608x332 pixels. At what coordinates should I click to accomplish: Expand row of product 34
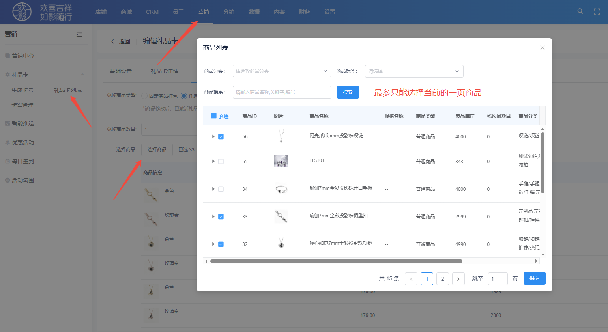[x=213, y=189]
